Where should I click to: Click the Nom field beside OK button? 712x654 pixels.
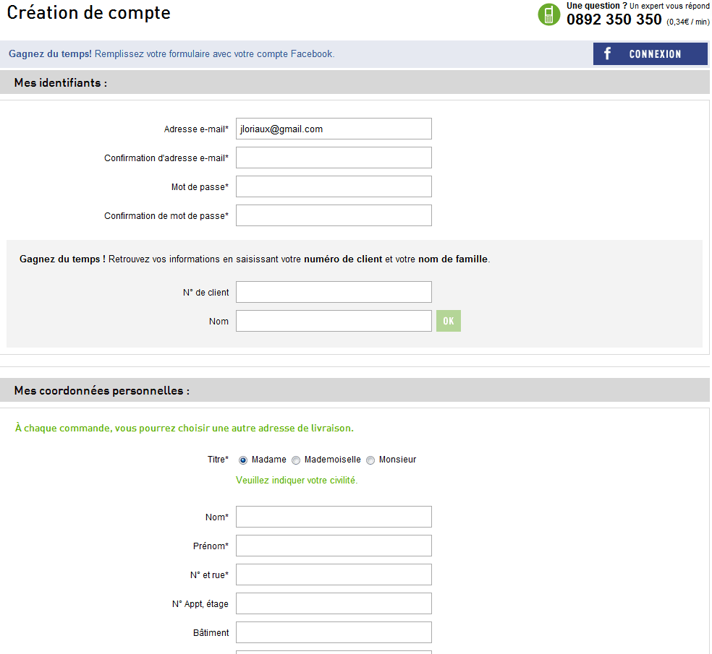334,321
